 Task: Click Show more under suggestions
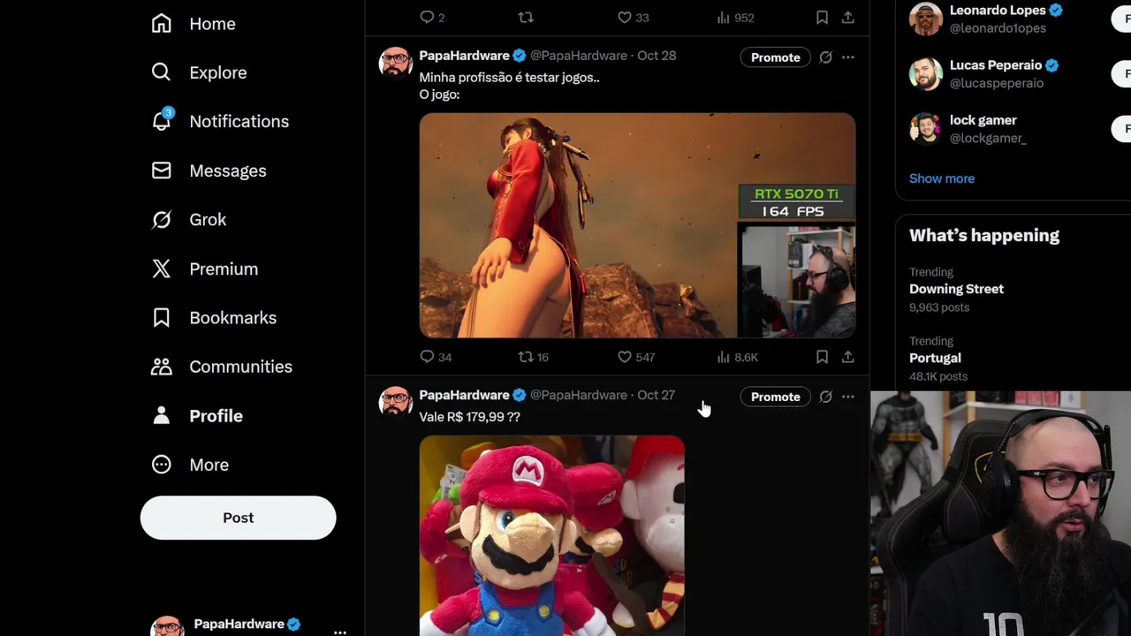tap(942, 178)
